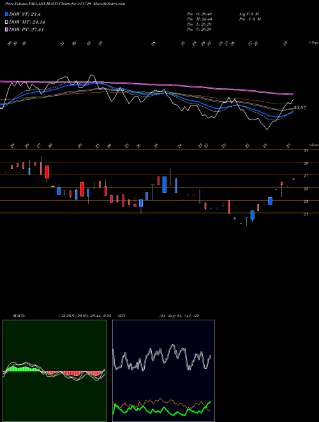Click the white DOW MT legend swatch

tap(6, 22)
